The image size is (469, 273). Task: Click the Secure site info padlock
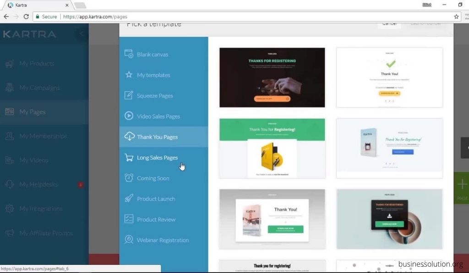click(x=38, y=17)
